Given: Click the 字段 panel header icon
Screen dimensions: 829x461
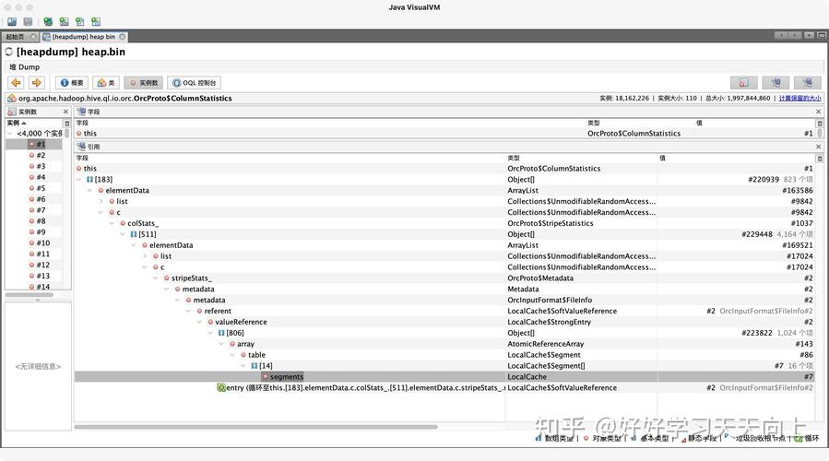Looking at the screenshot, I should click(x=81, y=112).
